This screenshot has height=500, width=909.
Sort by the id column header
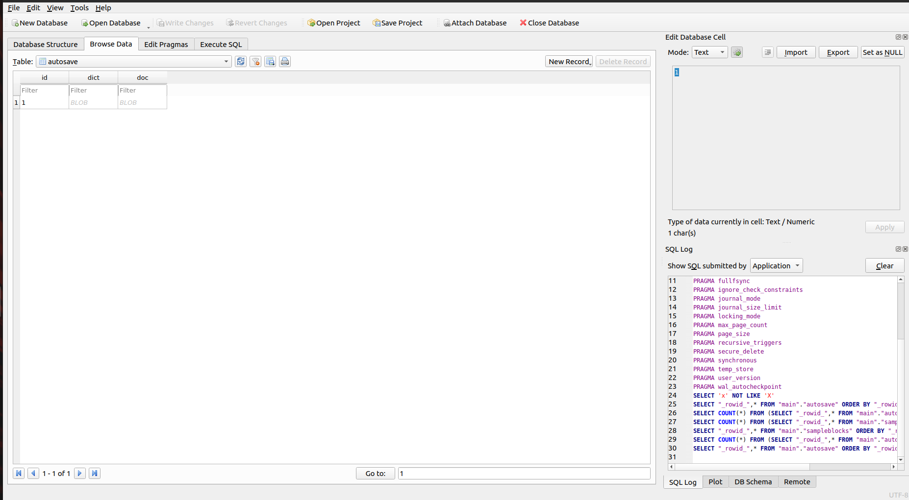tap(44, 77)
